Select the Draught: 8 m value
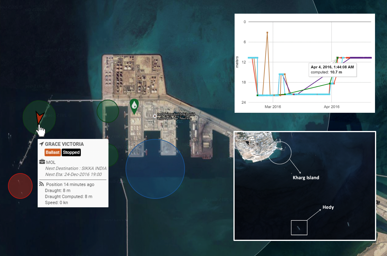Viewport: 387px width, 256px height. click(58, 191)
